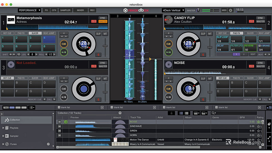Click the EDIT button in PAD FX
The width and height of the screenshot is (272, 153).
(253, 54)
